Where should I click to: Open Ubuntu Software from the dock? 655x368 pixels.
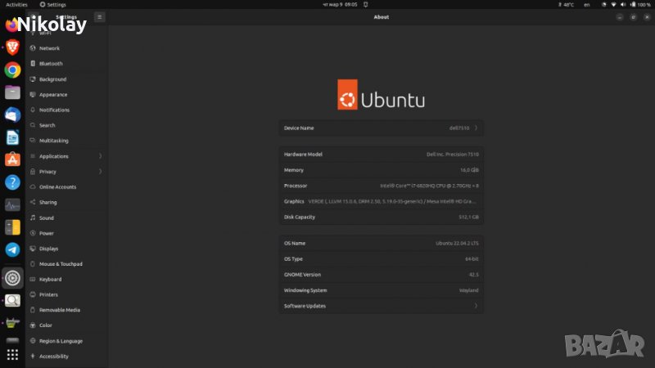pyautogui.click(x=12, y=159)
